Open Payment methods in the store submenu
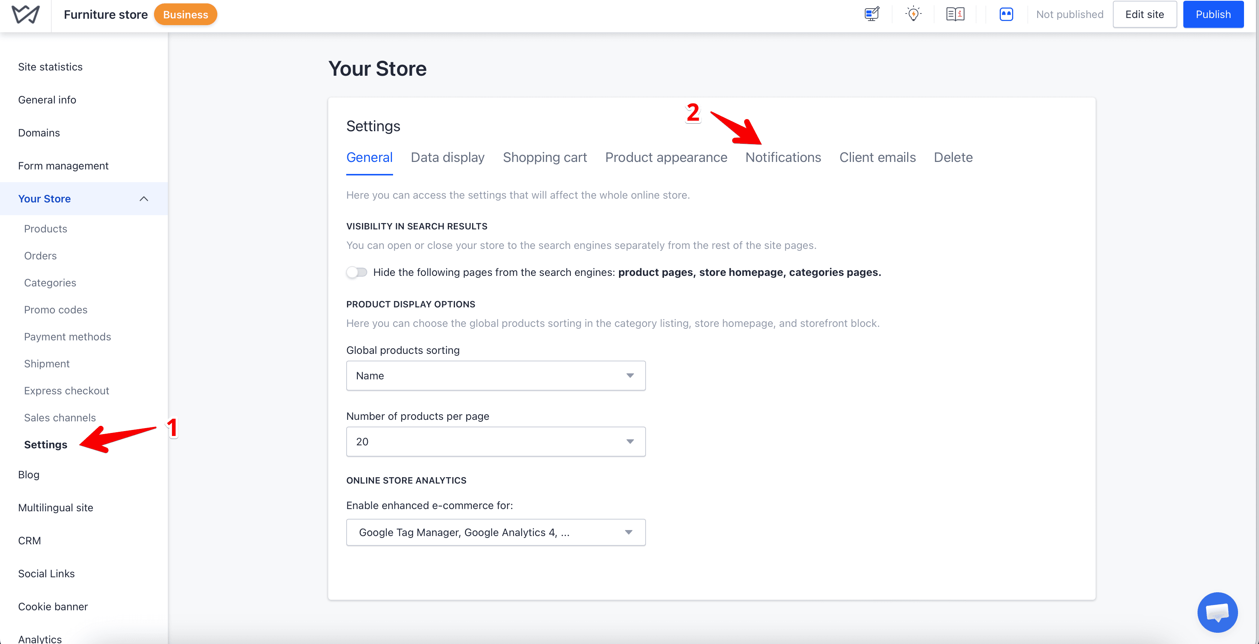This screenshot has width=1259, height=644. point(67,336)
